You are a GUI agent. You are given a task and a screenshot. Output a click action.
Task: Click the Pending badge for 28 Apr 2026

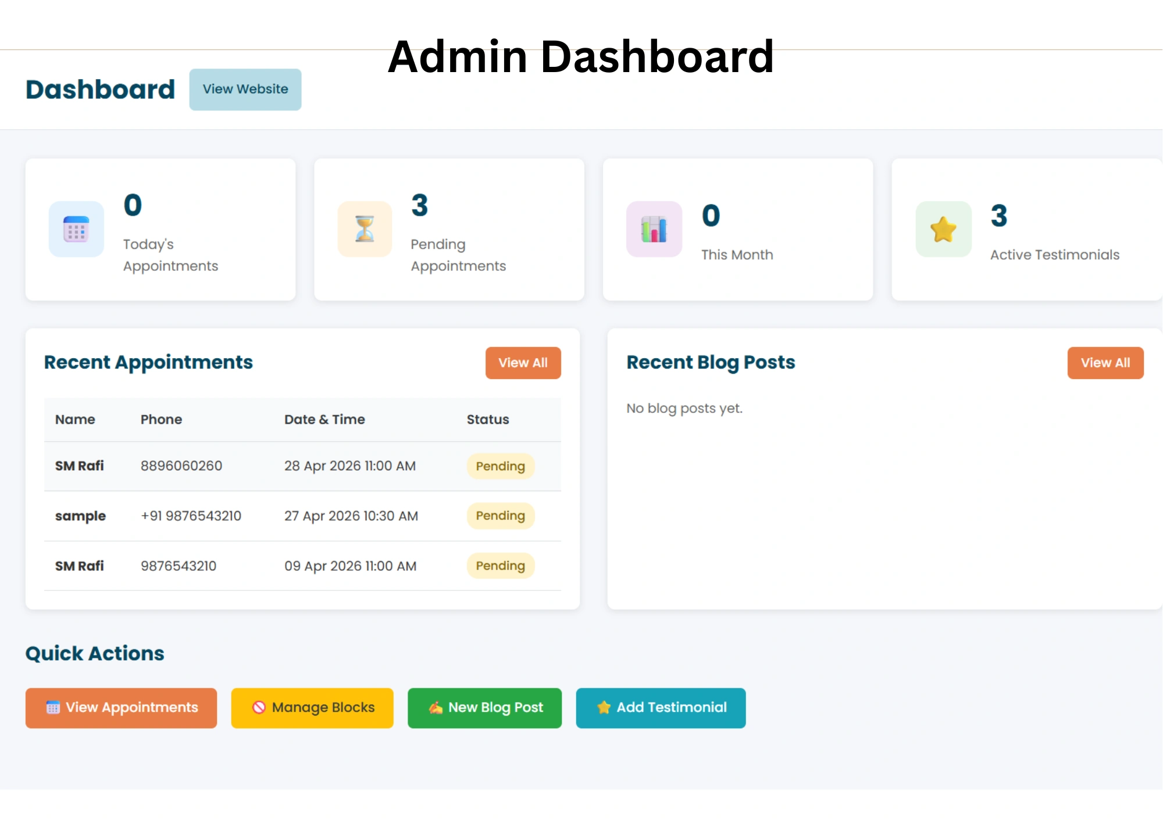[x=501, y=466]
